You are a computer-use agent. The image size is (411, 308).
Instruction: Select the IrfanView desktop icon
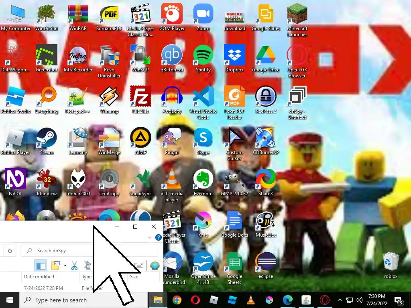click(x=47, y=183)
